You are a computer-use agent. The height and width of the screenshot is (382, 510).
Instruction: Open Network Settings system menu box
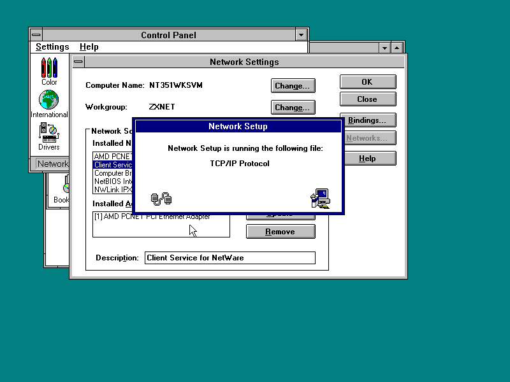point(78,61)
